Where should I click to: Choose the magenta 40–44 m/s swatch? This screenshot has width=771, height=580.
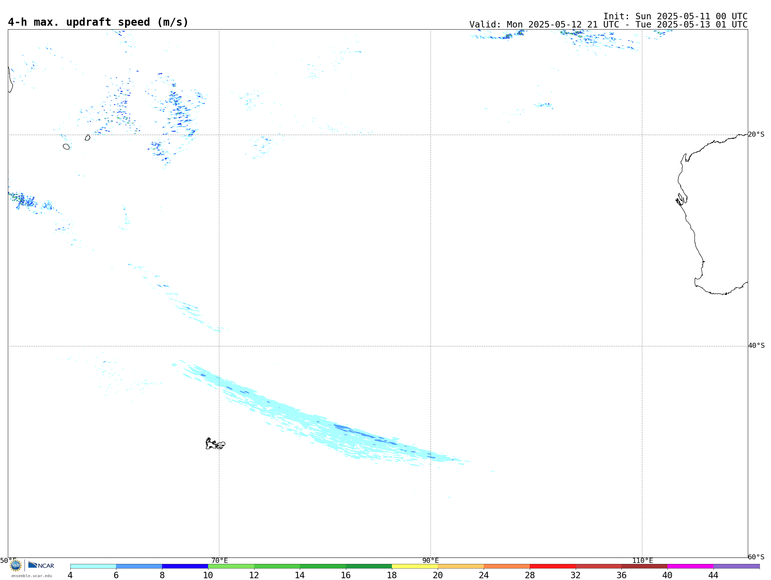point(690,566)
